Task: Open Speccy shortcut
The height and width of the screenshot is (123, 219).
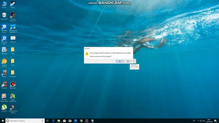Action: [x=4, y=74]
